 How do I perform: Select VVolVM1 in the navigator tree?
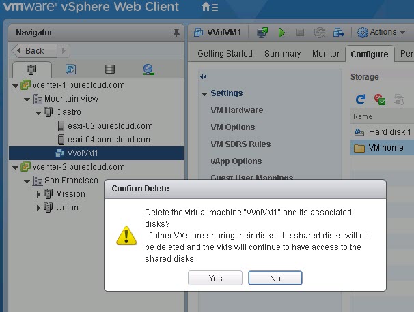click(x=96, y=153)
